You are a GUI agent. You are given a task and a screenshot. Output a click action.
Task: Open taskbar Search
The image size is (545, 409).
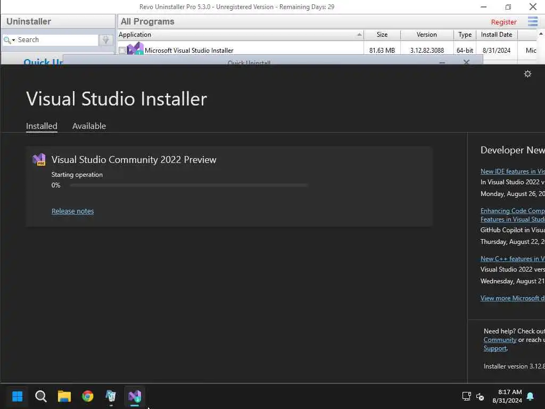pyautogui.click(x=40, y=396)
